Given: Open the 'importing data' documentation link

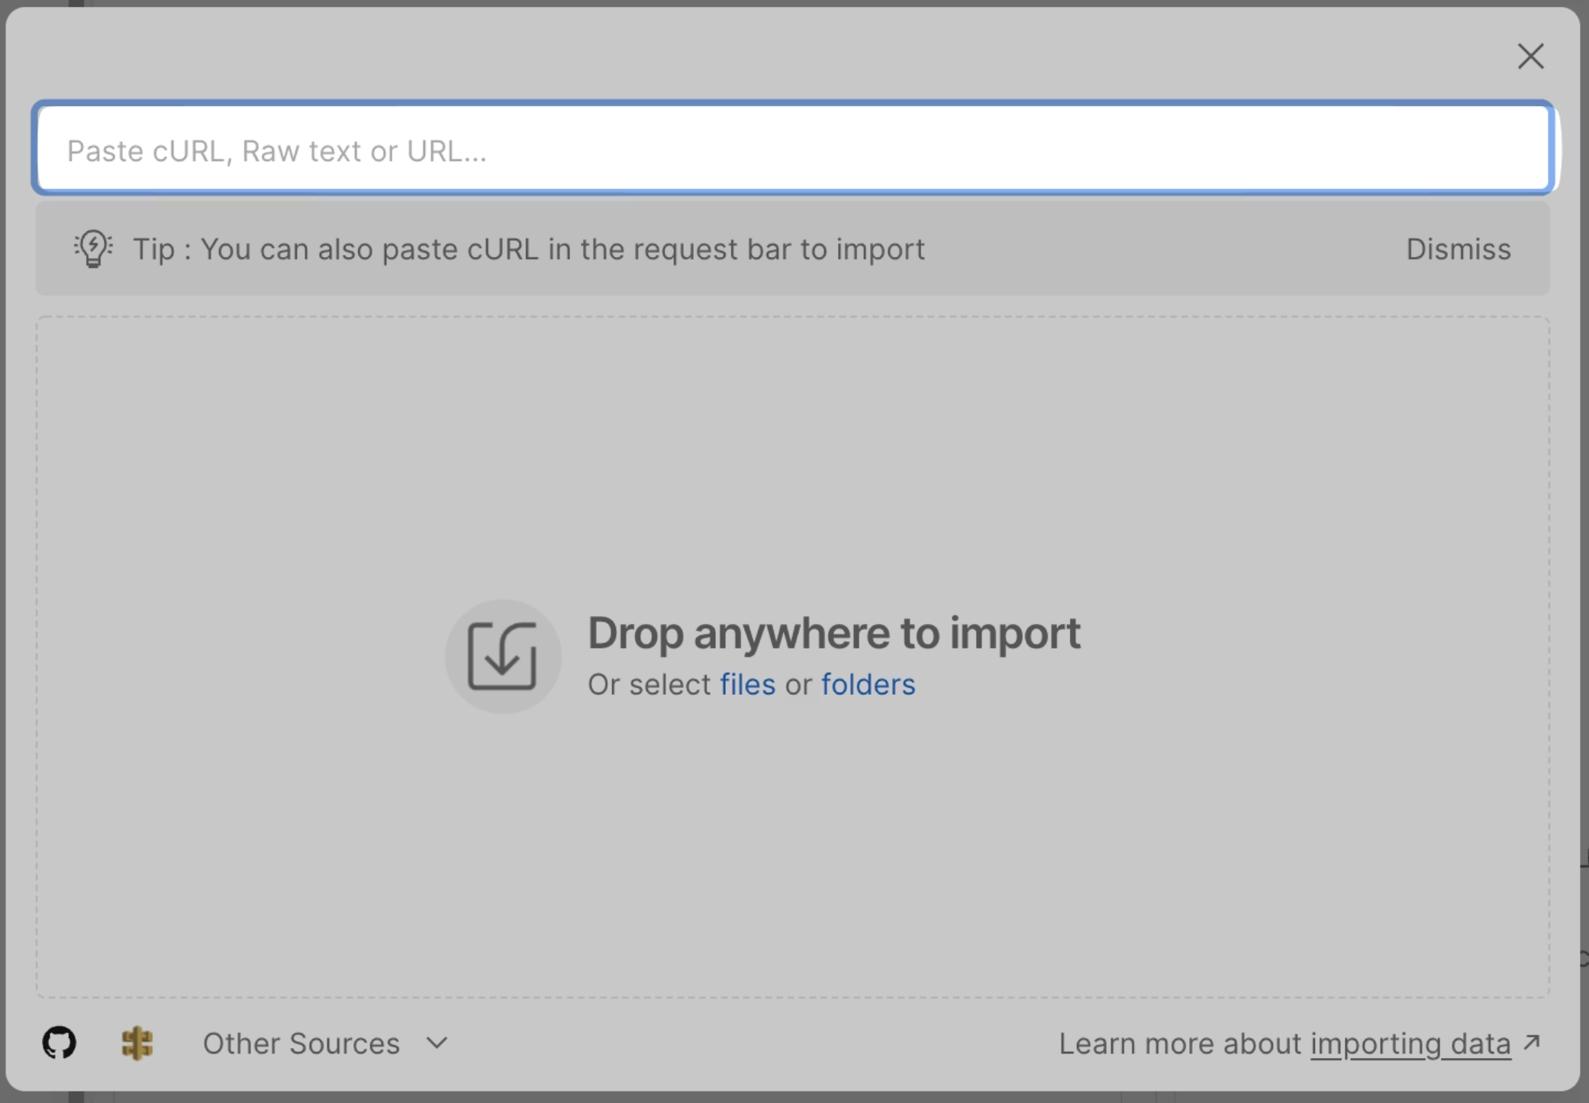Looking at the screenshot, I should [1410, 1044].
